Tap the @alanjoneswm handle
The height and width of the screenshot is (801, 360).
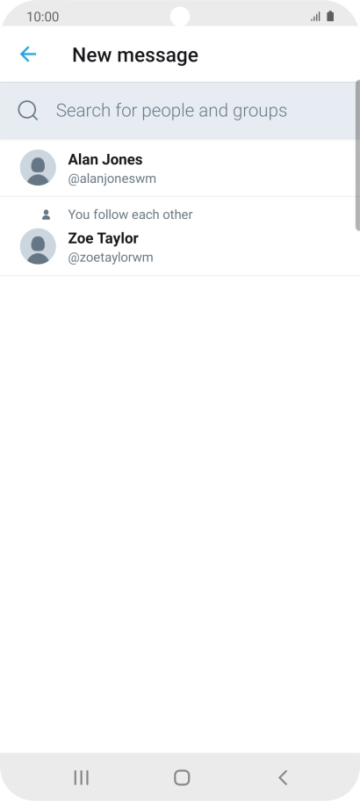(x=112, y=178)
